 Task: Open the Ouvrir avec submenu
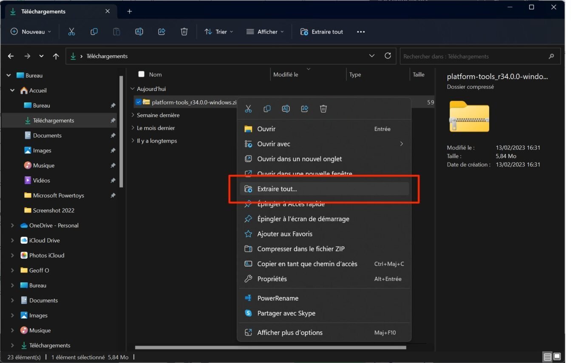coord(324,144)
